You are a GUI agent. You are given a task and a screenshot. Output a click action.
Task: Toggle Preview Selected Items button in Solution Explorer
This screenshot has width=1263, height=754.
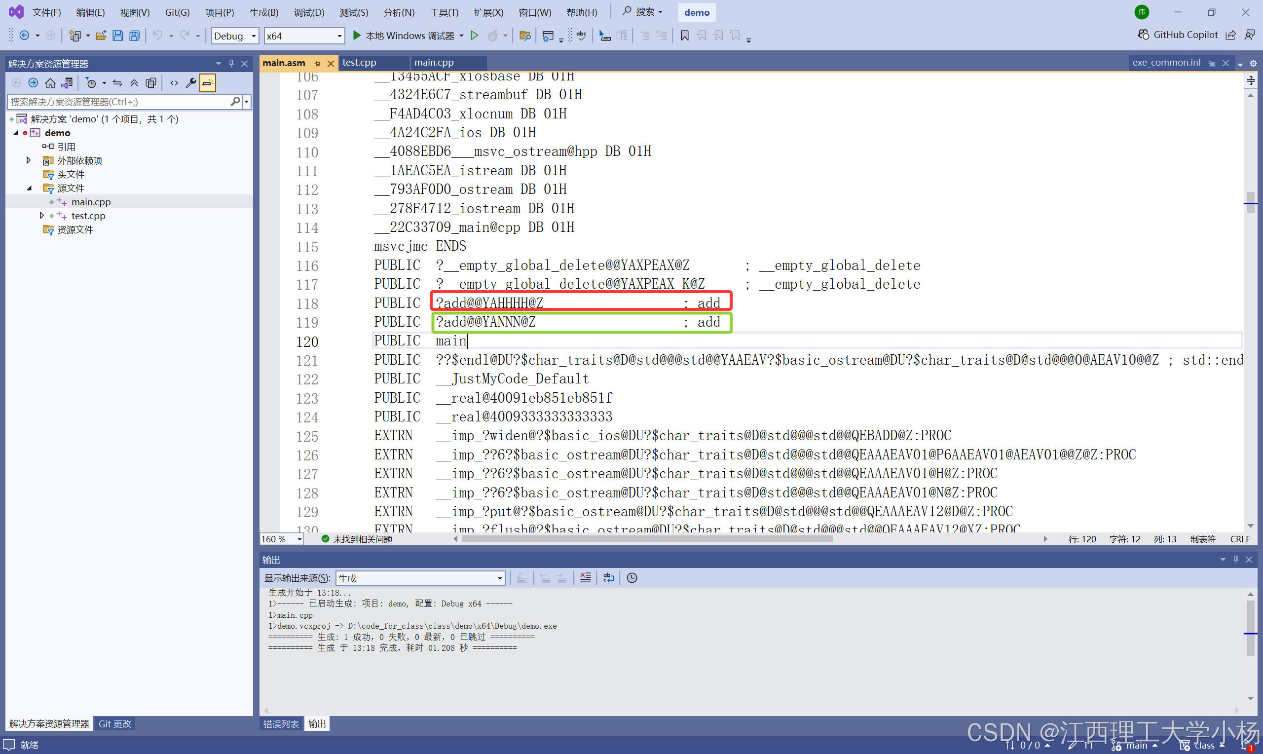[x=207, y=83]
